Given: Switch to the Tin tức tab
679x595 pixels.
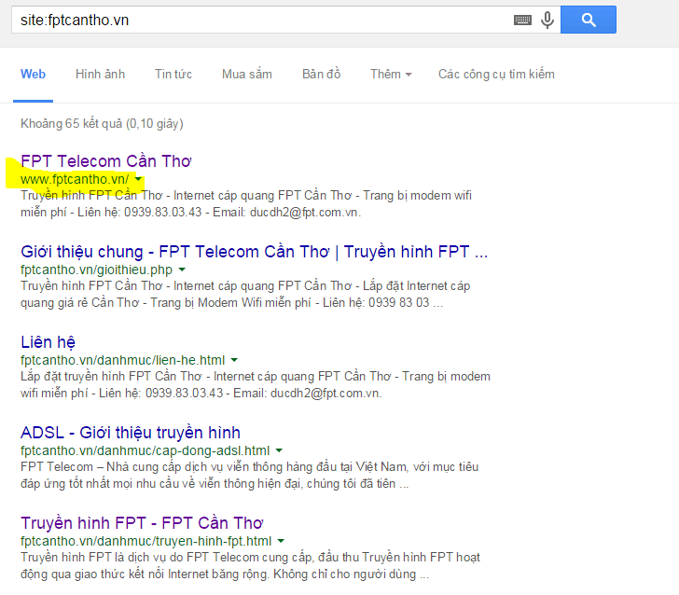Looking at the screenshot, I should point(173,74).
